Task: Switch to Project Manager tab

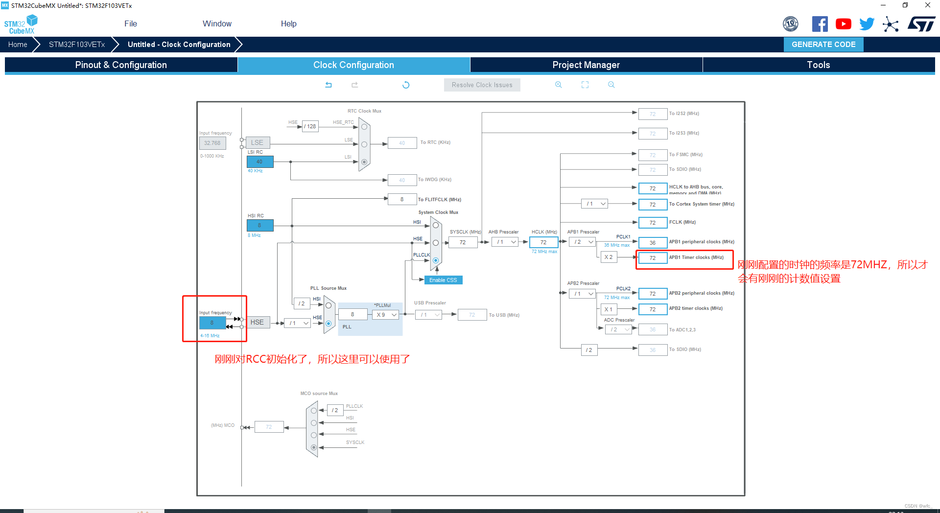Action: pyautogui.click(x=586, y=65)
